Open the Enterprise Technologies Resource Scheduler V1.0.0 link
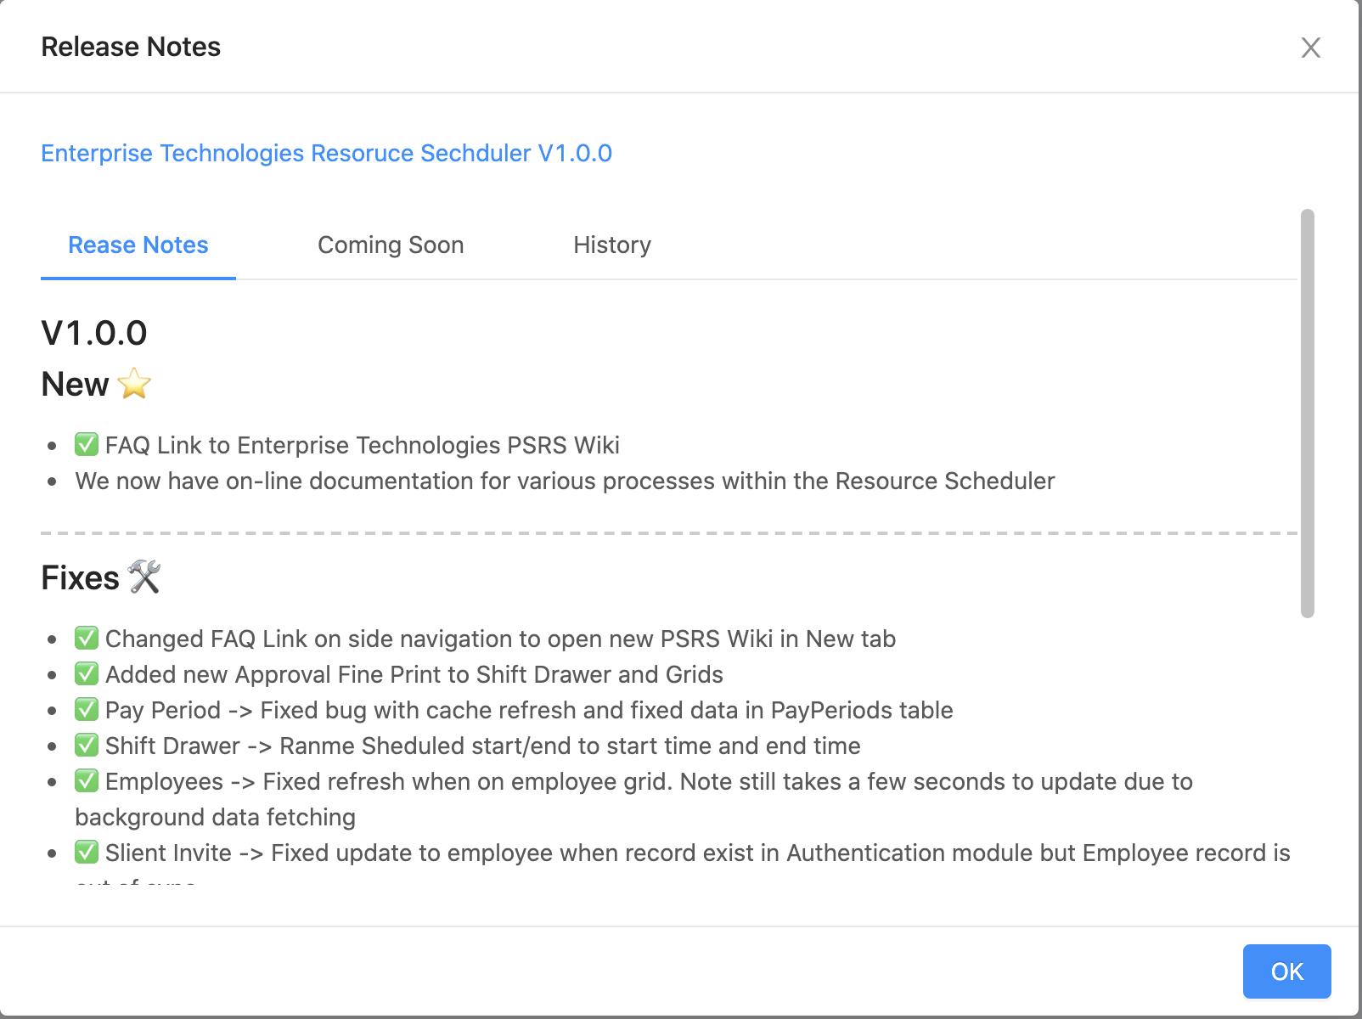The height and width of the screenshot is (1019, 1362). [x=326, y=153]
